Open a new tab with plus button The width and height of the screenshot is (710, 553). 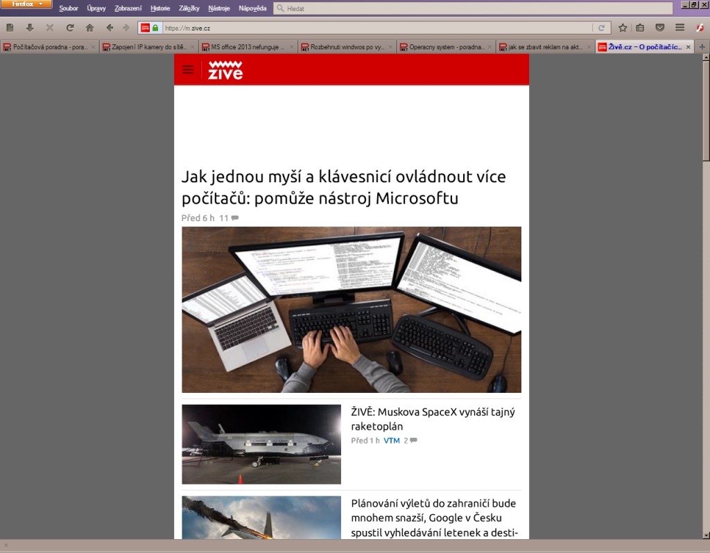(702, 47)
